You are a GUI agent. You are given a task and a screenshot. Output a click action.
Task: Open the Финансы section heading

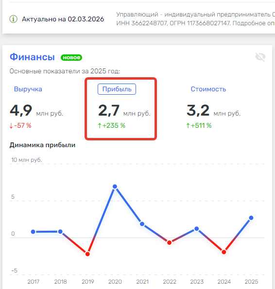coord(32,57)
